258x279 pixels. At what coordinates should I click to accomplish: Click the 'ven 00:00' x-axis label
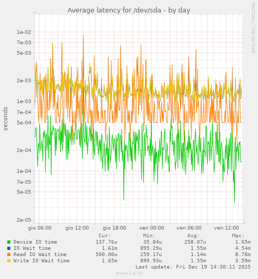tap(152, 228)
